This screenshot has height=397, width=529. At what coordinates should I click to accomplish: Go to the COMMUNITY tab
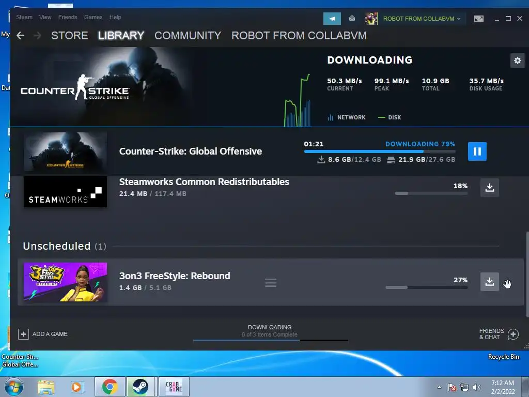[x=188, y=36]
